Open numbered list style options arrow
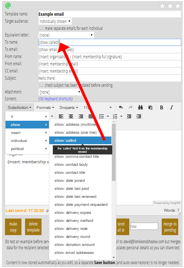The height and width of the screenshot is (268, 184). point(121,116)
